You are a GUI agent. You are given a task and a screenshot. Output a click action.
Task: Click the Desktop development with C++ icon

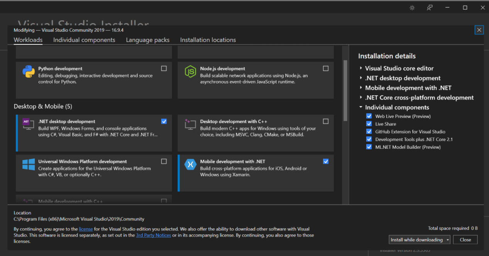pos(190,124)
